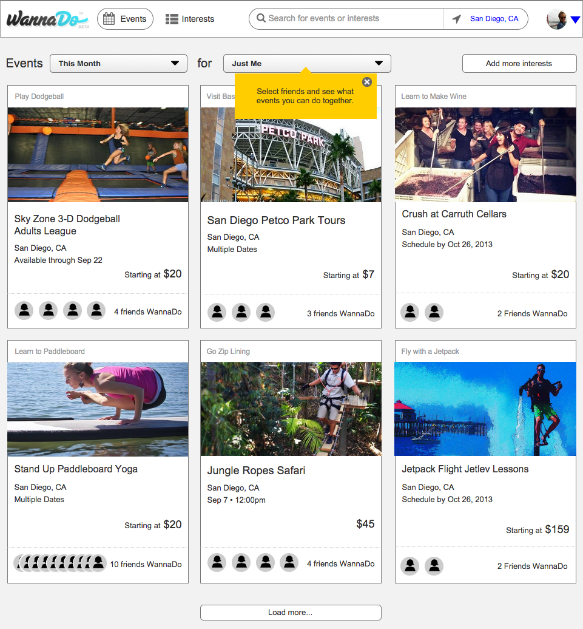Click first friend avatar on Petco Park card
The width and height of the screenshot is (583, 629).
pyautogui.click(x=217, y=312)
